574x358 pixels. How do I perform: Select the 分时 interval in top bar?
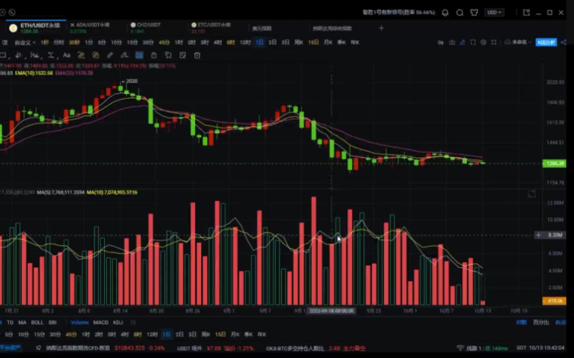58,42
